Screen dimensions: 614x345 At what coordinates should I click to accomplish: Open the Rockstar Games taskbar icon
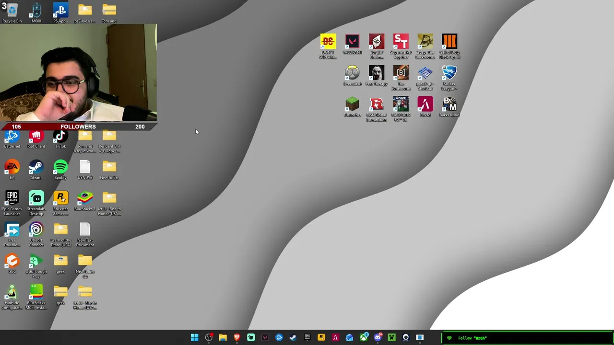(x=321, y=338)
